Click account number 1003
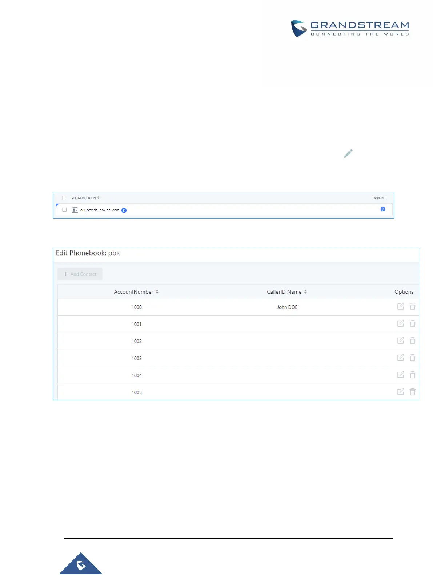The width and height of the screenshot is (445, 575). 137,358
